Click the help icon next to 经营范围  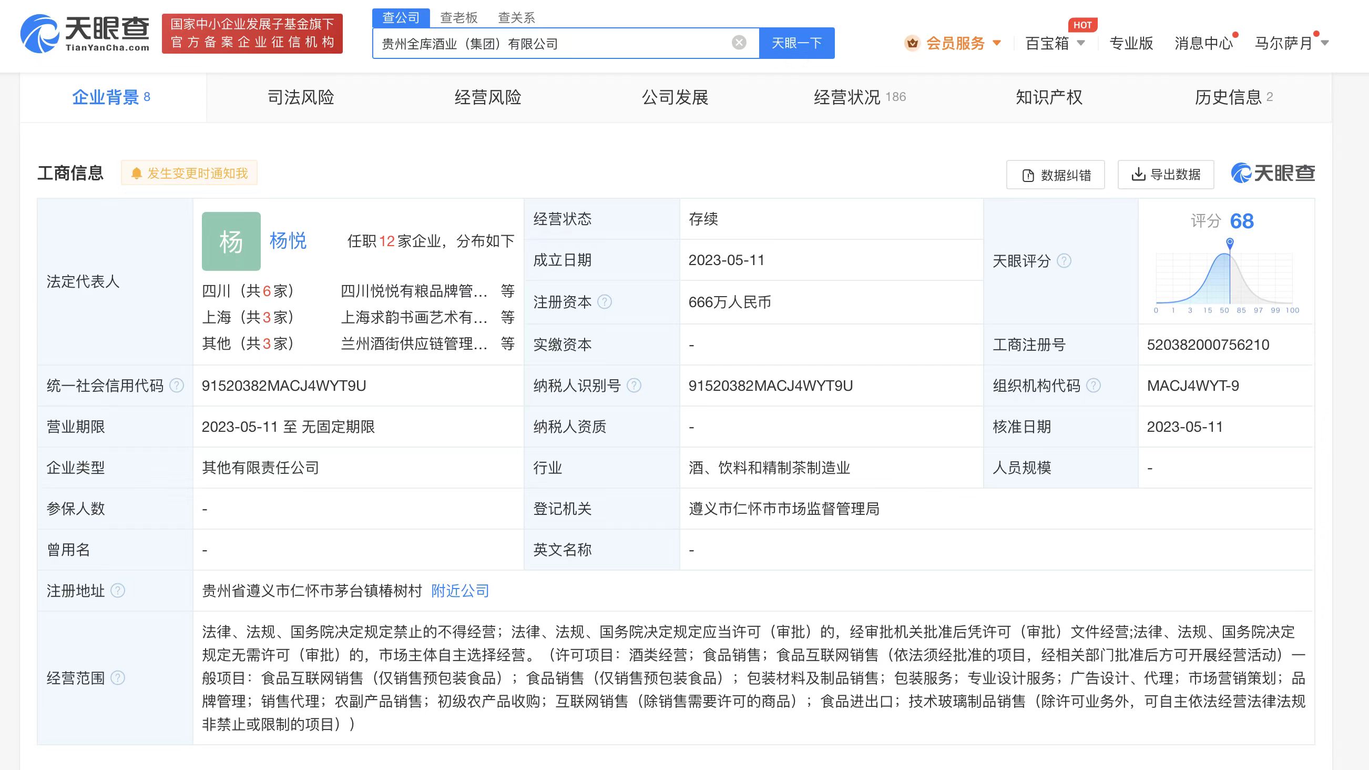tap(117, 678)
